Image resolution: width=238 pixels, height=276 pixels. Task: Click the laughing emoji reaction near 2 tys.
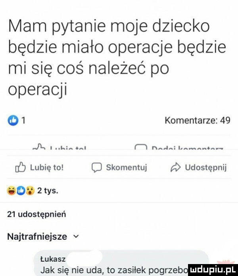click(x=11, y=189)
